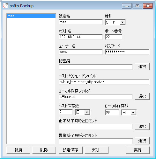Click the ホスト保存数 field showing 2
Viewport: 156px width, 159px height.
[66, 112]
